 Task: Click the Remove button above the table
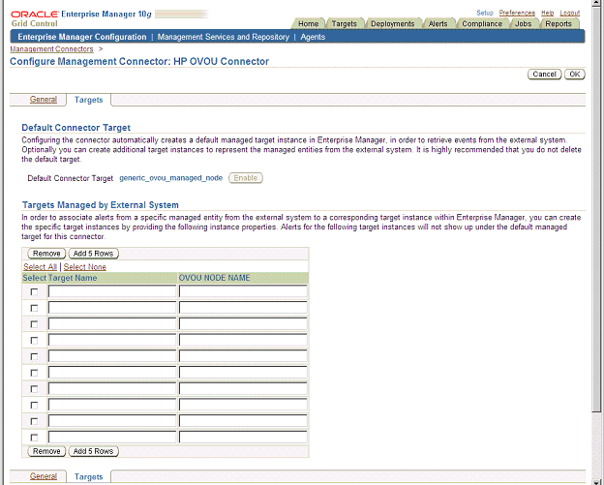click(46, 254)
